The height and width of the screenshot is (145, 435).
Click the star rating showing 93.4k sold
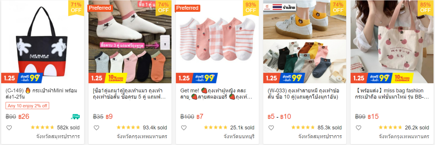[x=128, y=128]
